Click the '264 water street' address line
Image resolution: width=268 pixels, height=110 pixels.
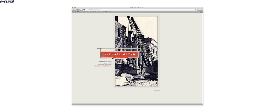105,62
